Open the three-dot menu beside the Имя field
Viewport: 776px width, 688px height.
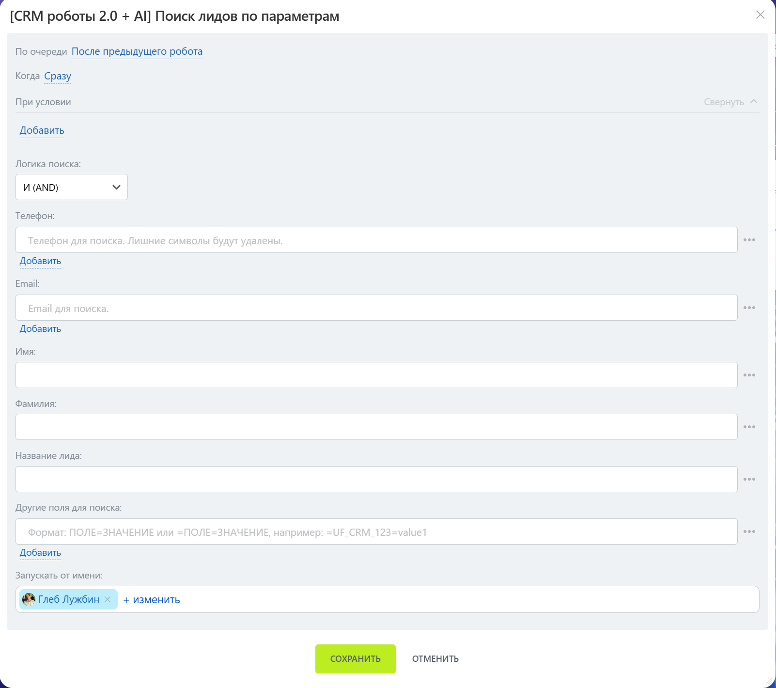pos(749,375)
